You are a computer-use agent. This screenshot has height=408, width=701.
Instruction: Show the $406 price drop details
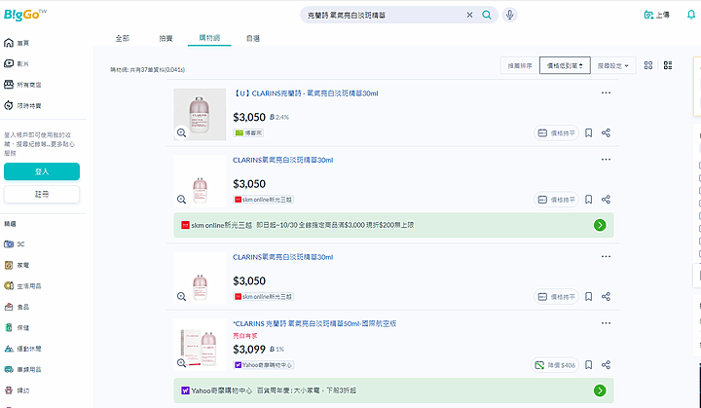click(555, 365)
